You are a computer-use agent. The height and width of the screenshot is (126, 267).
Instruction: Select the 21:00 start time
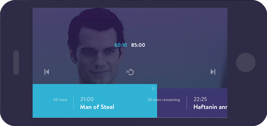point(87,99)
